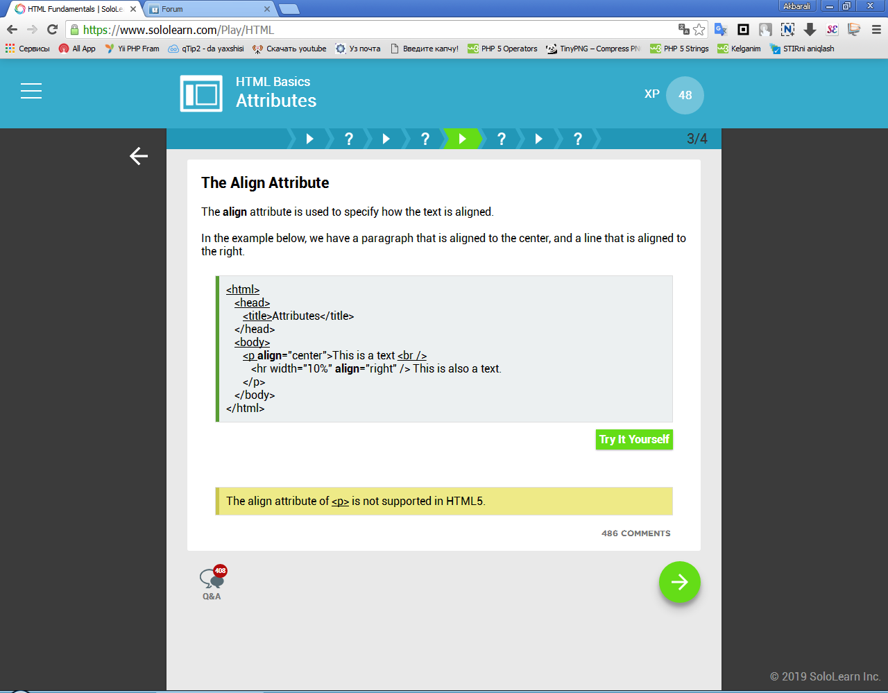Open the PHP 5 Operators bookmark
This screenshot has height=693, width=888.
(x=503, y=49)
